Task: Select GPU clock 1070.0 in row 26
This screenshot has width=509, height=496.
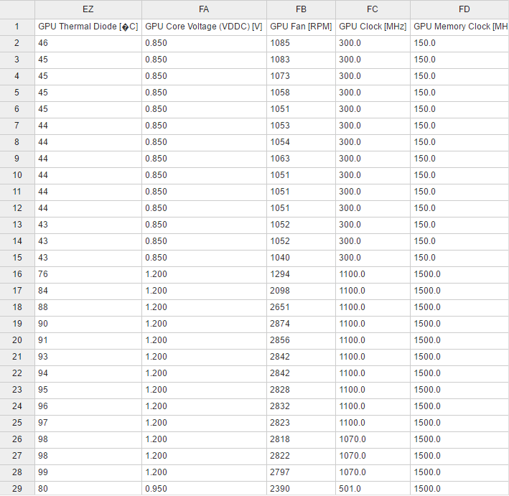Action: click(x=373, y=439)
